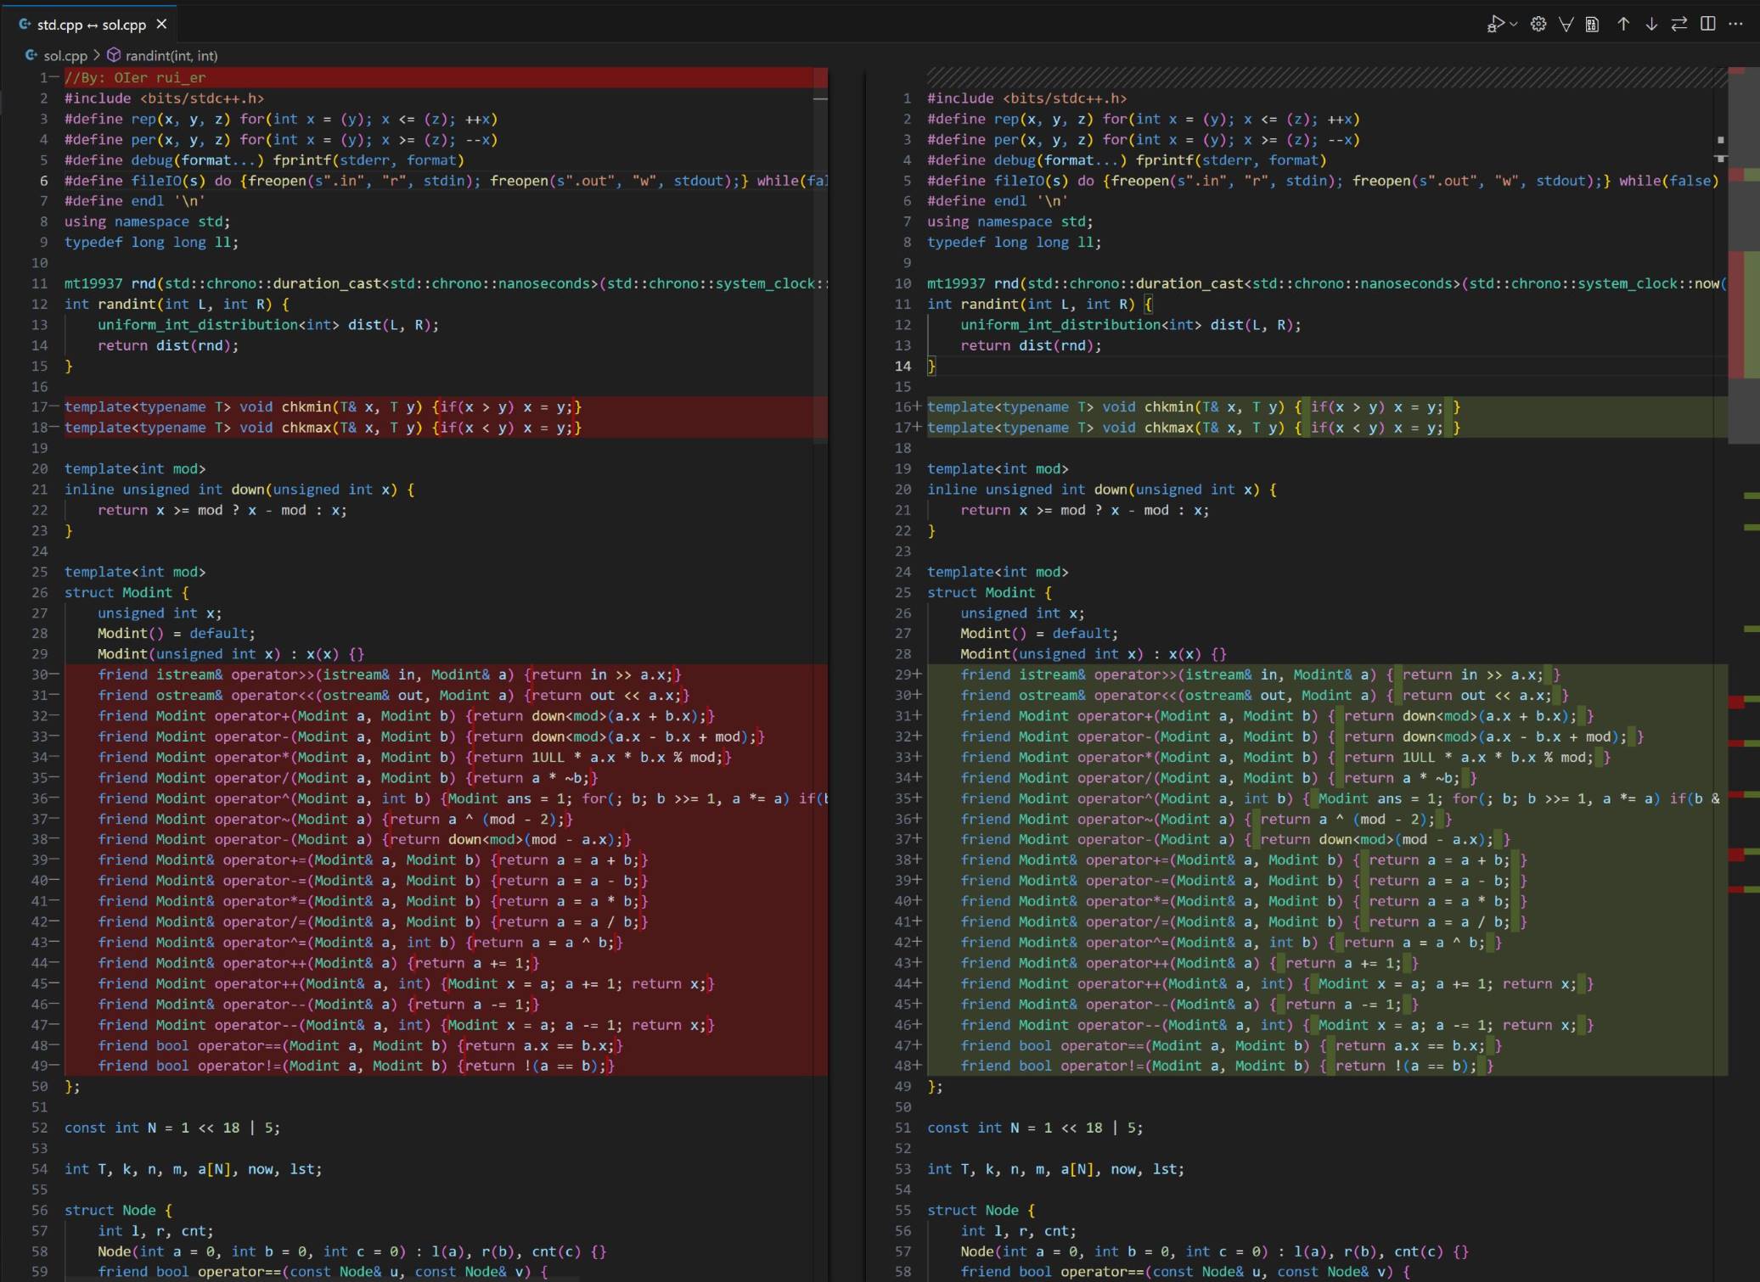Select the std.cpp ↔ sol.cpp tab

[x=91, y=25]
